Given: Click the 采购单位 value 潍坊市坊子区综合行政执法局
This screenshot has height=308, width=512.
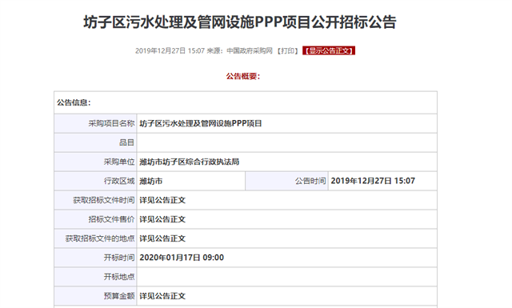Looking at the screenshot, I should tap(190, 162).
